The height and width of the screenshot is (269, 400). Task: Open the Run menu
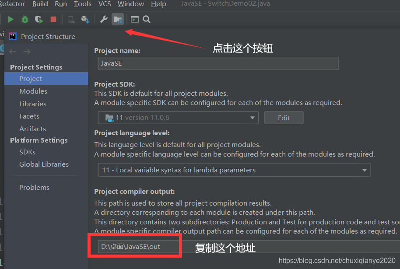pyautogui.click(x=61, y=4)
